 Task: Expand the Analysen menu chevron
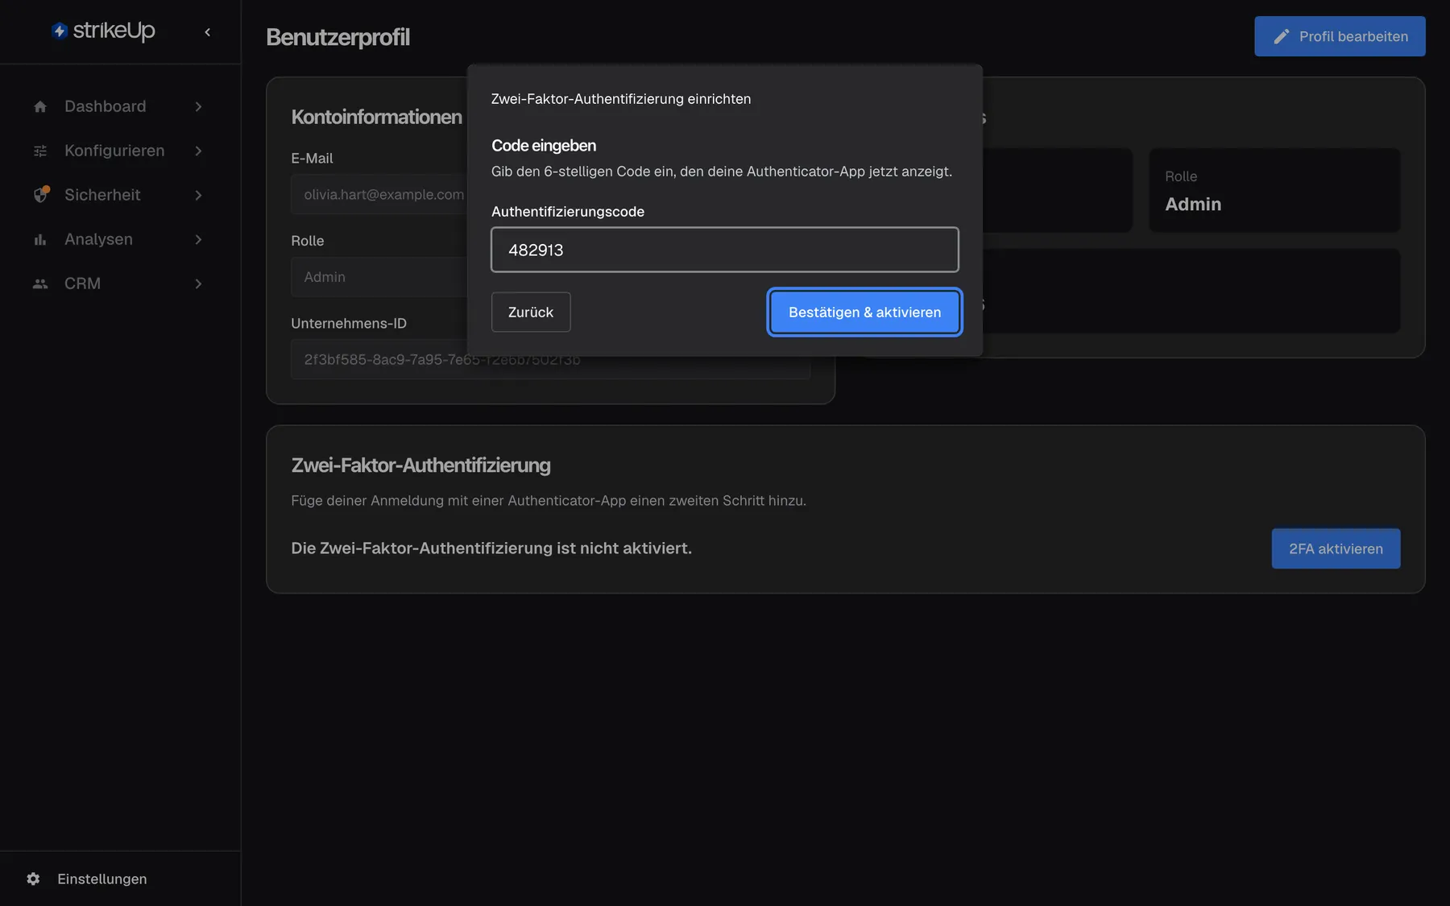(x=198, y=239)
